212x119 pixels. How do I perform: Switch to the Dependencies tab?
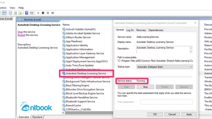click(x=156, y=30)
